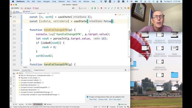
Task: Click the App() breadcrumb in navigation bar
Action: (36, 8)
